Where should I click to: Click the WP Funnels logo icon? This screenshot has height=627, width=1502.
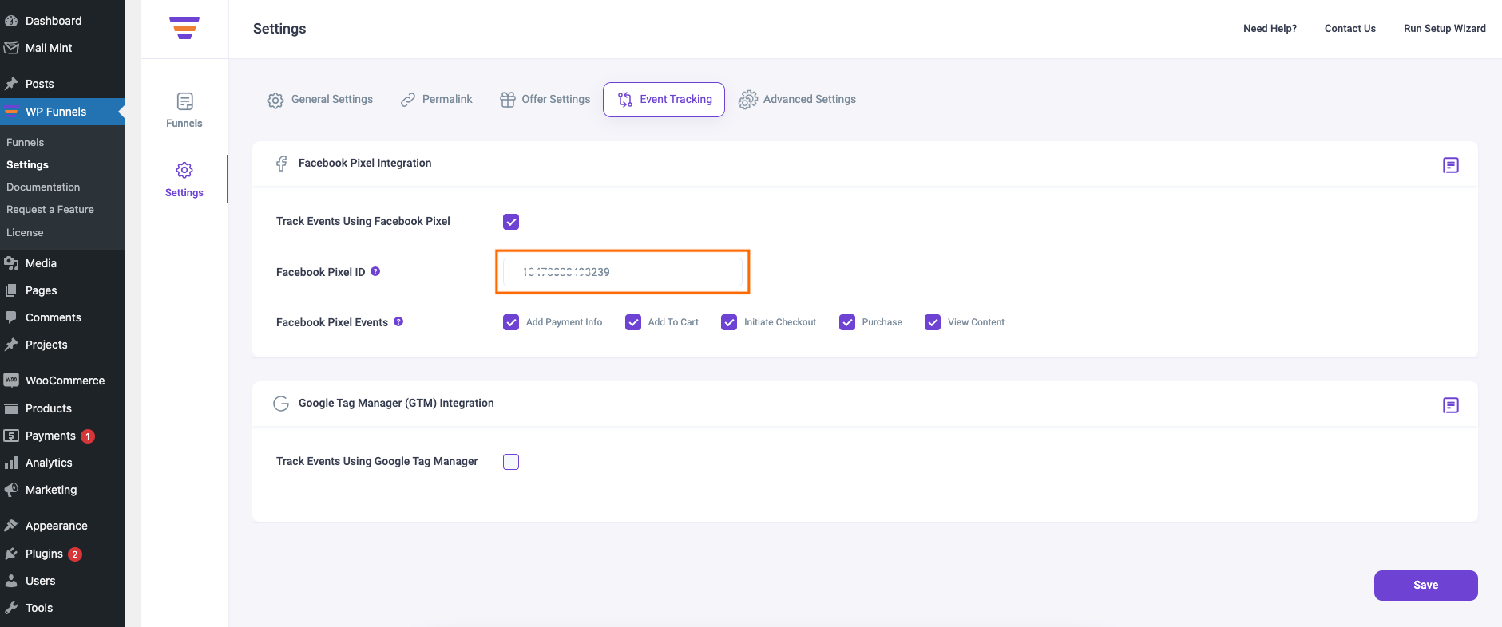[x=184, y=28]
